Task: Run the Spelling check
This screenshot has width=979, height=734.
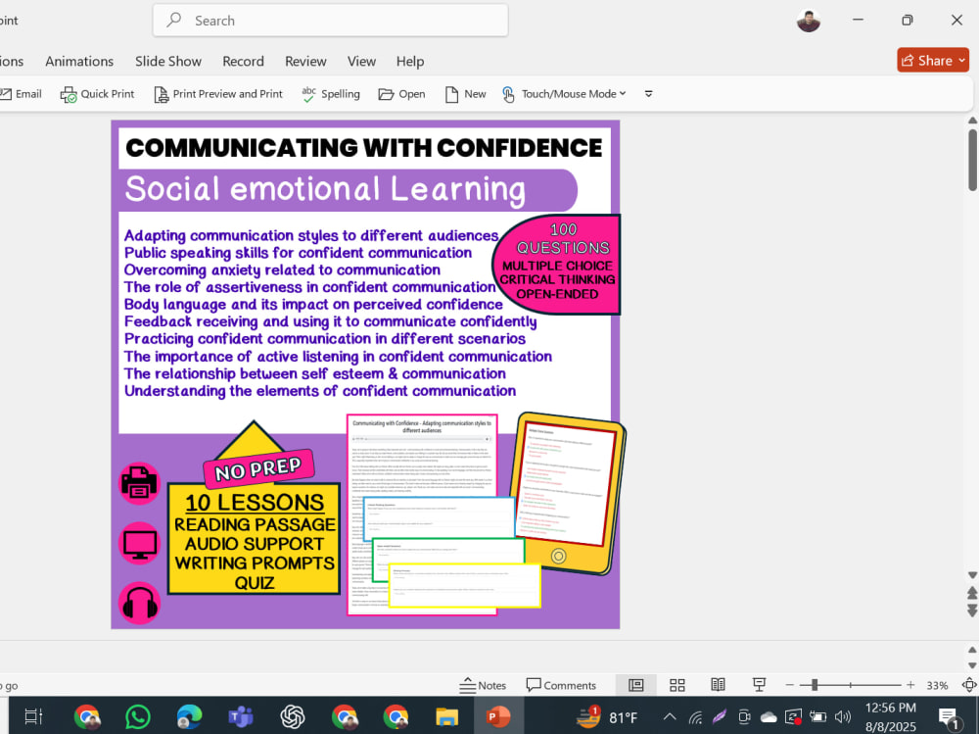Action: point(331,94)
